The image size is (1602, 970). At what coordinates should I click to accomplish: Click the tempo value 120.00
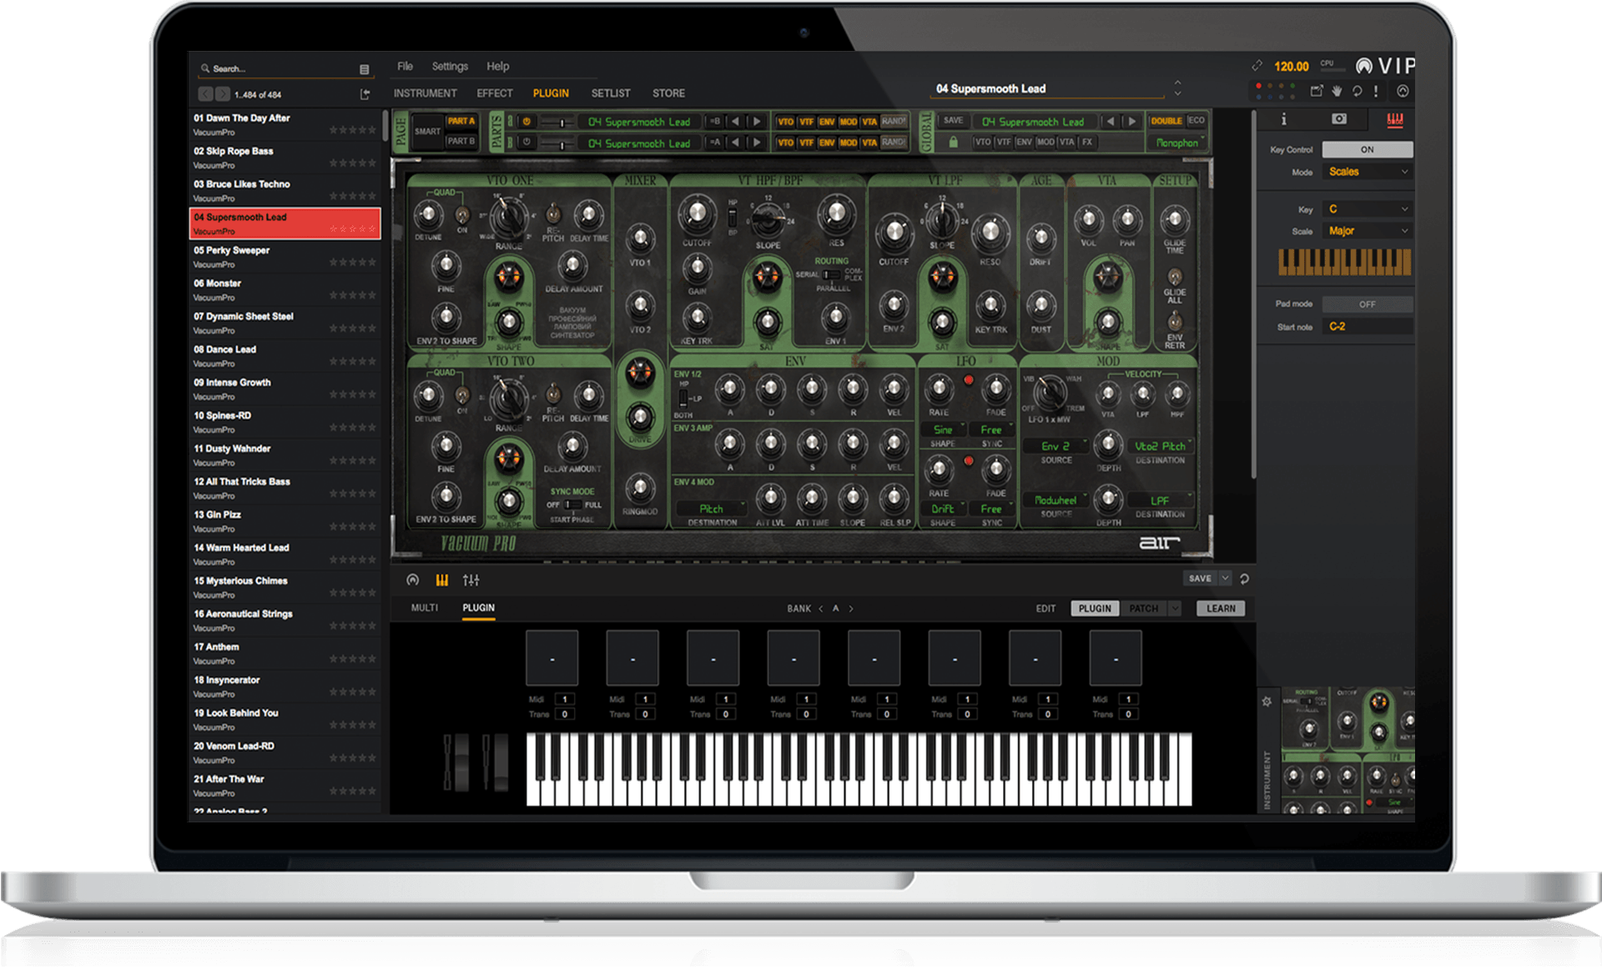1291,66
